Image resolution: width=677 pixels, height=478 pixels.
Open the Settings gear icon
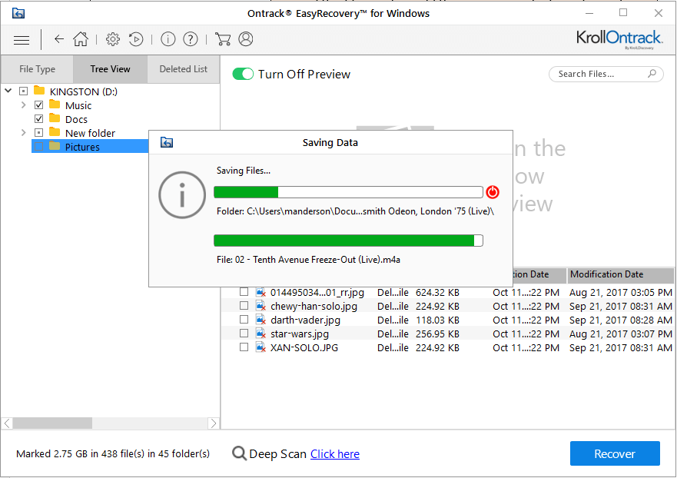(113, 39)
